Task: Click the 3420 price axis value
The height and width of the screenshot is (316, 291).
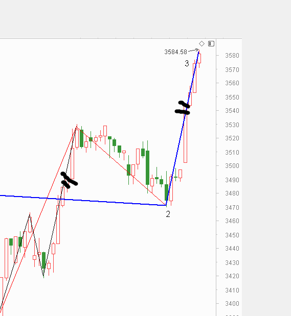Action: tap(232, 276)
